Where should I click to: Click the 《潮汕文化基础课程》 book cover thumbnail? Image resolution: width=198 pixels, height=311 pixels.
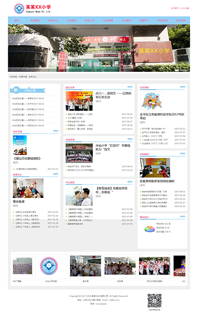(x=20, y=145)
